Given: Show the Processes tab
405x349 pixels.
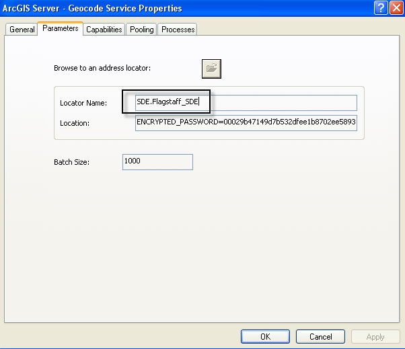Looking at the screenshot, I should tap(178, 30).
